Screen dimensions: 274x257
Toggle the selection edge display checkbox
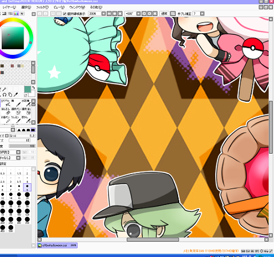[65, 14]
